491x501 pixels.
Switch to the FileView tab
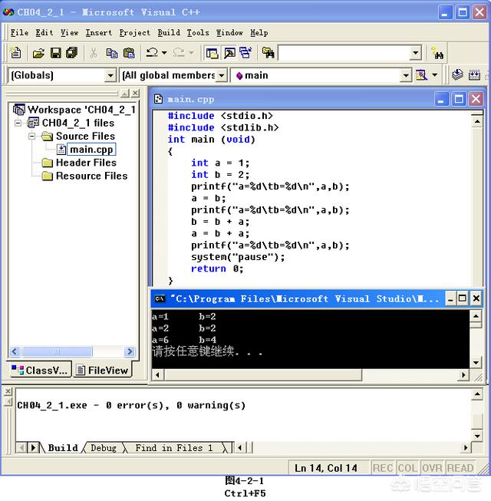point(103,370)
